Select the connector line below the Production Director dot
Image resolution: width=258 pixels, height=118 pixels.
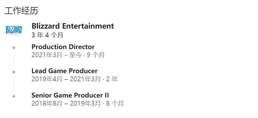(14, 60)
